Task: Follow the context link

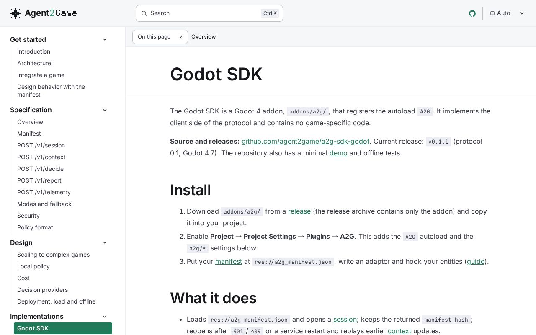Action: (x=399, y=331)
